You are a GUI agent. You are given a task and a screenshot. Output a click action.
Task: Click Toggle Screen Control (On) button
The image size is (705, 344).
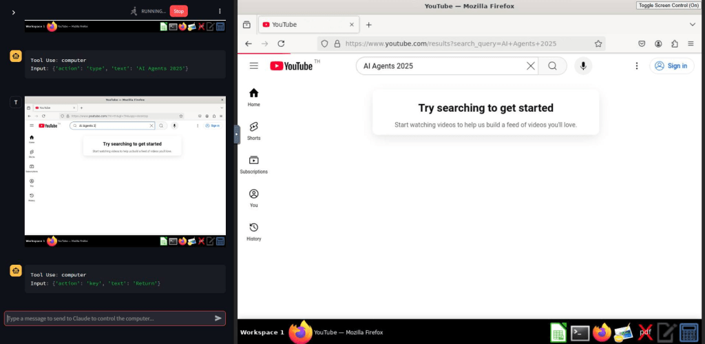point(669,6)
